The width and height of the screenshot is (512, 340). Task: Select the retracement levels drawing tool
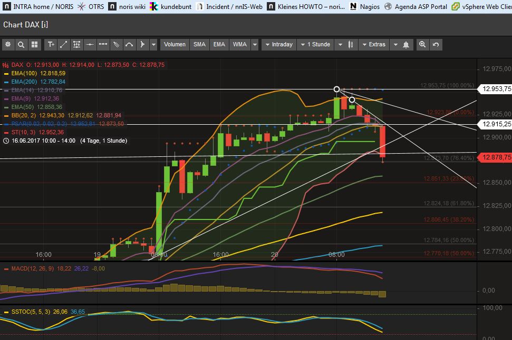[x=77, y=45]
